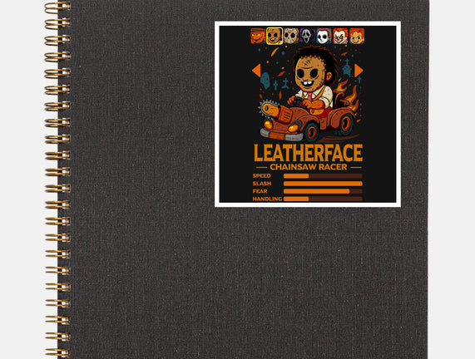475x359 pixels.
Task: Click the FEAR stat bar
Action: click(323, 191)
